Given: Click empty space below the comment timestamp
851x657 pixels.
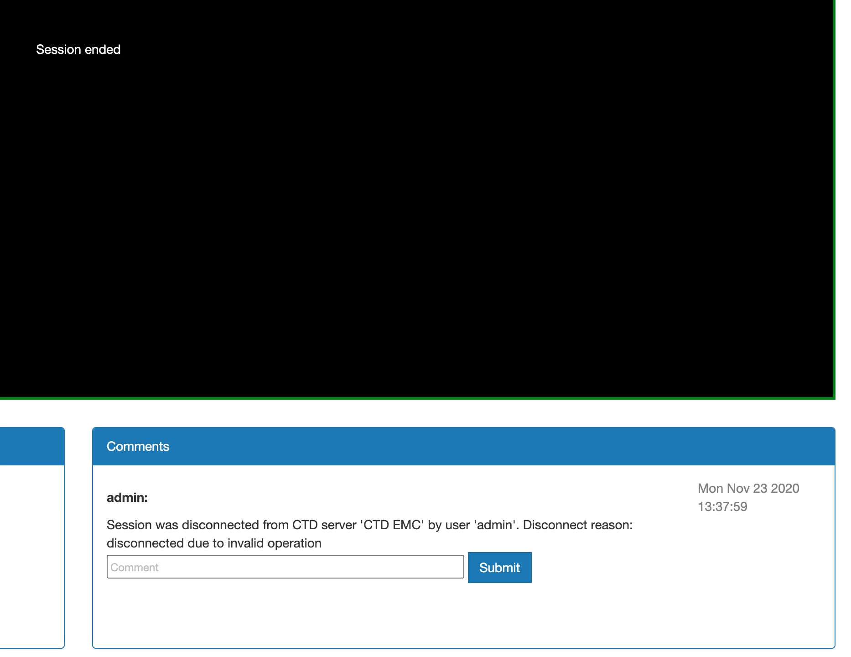Looking at the screenshot, I should click(x=748, y=570).
